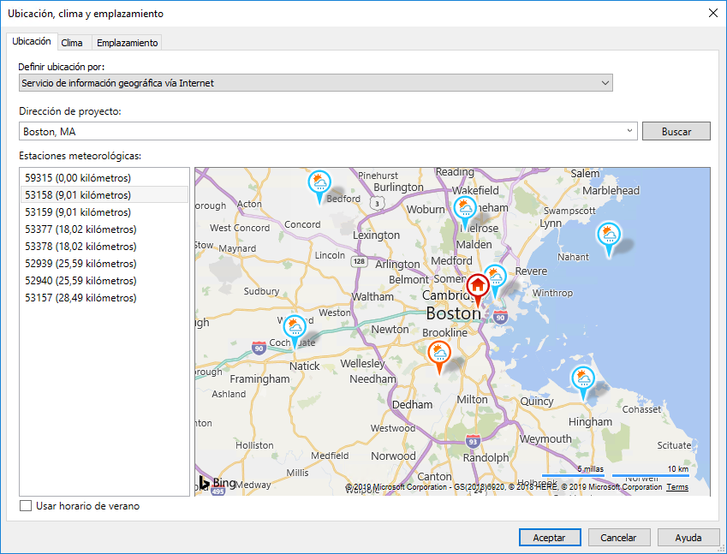Click the weather station marker near Nahant
The height and width of the screenshot is (554, 727).
(608, 235)
